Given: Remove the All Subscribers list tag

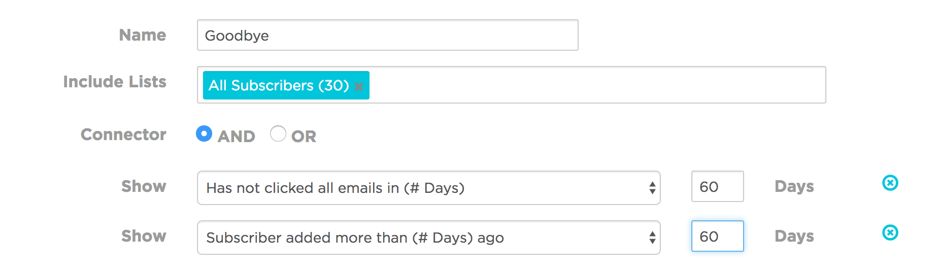Looking at the screenshot, I should (x=359, y=86).
